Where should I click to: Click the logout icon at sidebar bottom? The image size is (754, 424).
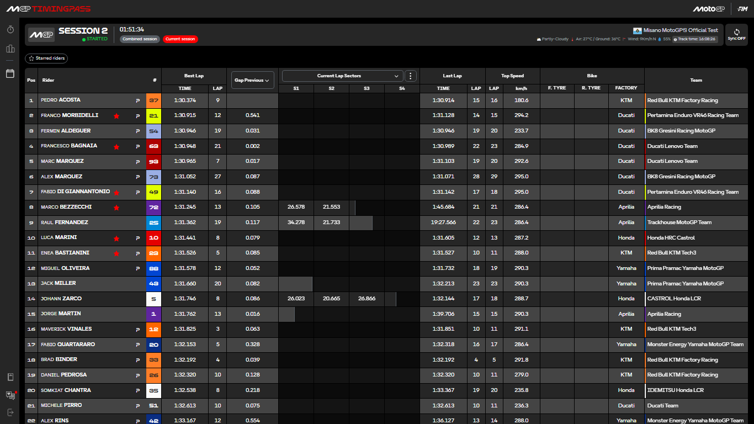click(10, 412)
